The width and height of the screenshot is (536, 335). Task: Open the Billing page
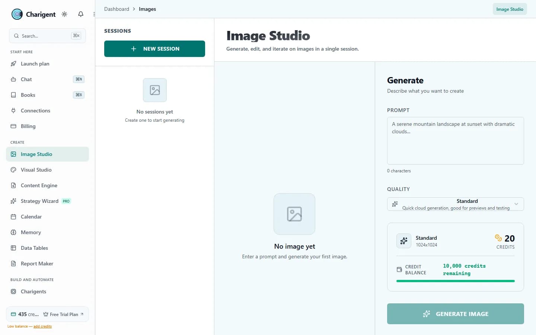(47, 126)
